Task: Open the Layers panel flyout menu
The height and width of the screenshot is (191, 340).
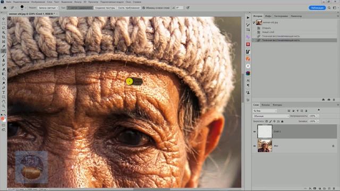Action: [338, 105]
